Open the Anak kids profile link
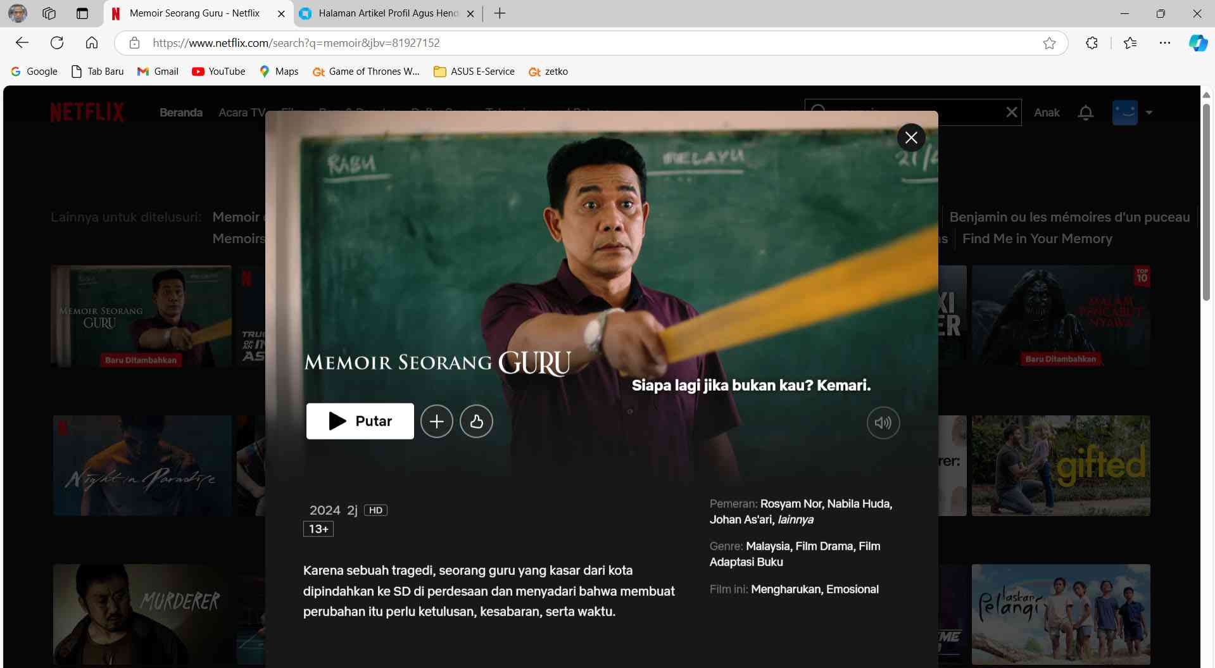This screenshot has width=1215, height=668. (x=1046, y=113)
